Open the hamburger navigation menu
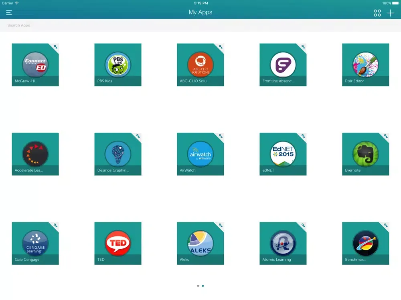401x300 pixels. [9, 12]
